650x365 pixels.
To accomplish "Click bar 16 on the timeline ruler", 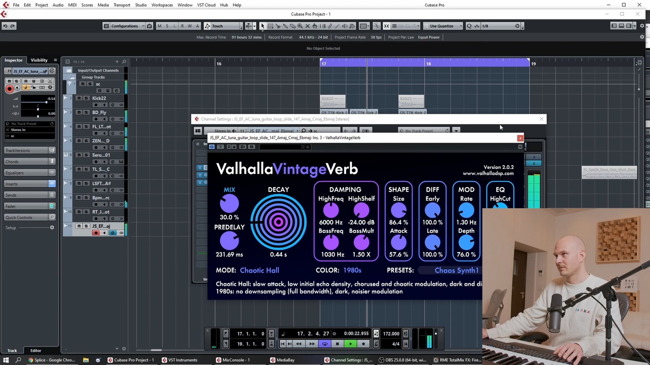I will click(219, 64).
